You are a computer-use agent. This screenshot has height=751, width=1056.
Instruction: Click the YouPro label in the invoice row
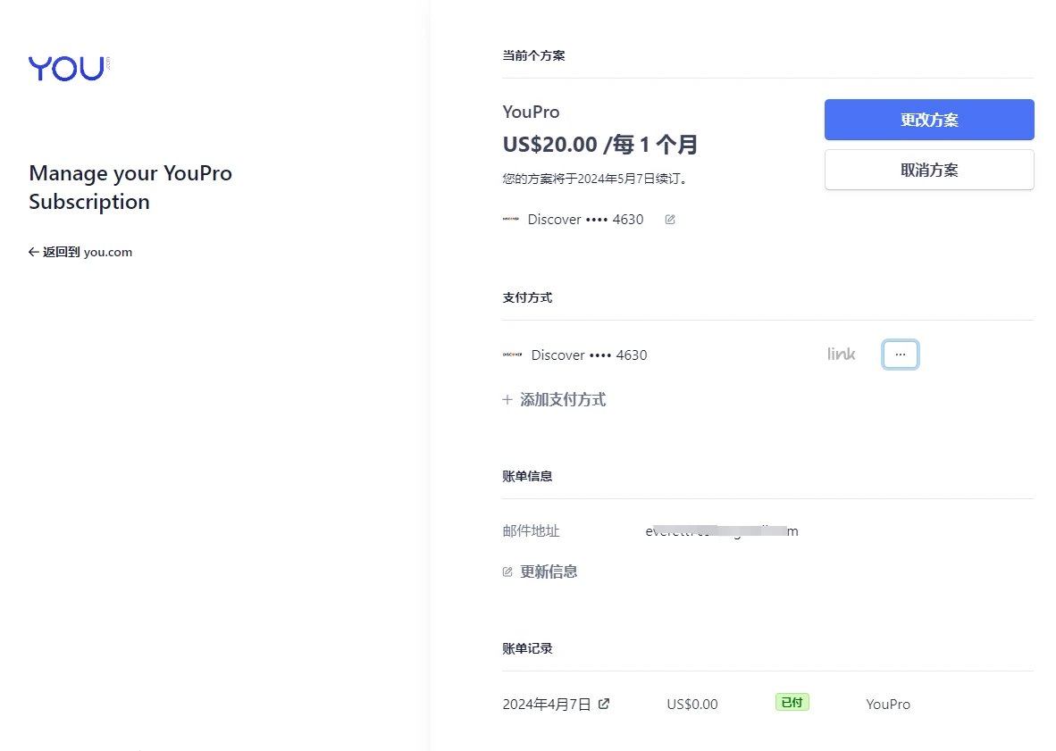click(888, 704)
